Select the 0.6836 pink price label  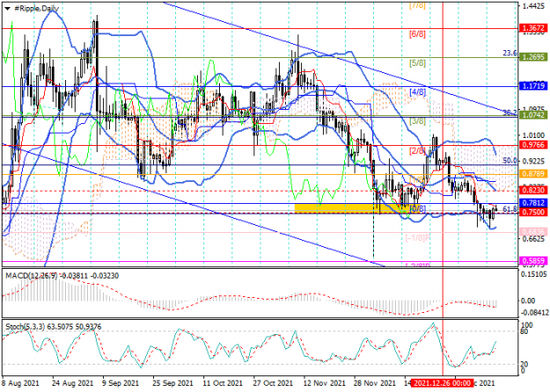click(532, 231)
